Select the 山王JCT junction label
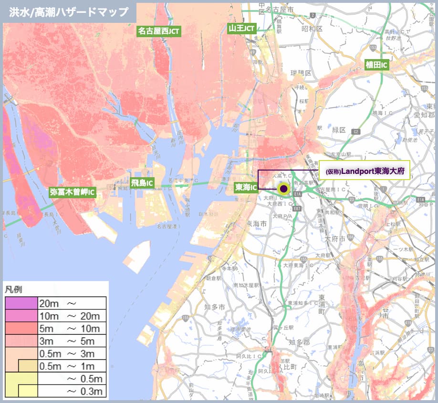 (242, 28)
